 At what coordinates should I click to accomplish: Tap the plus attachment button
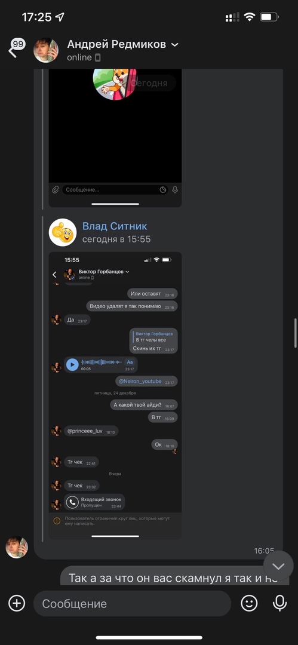[x=17, y=603]
